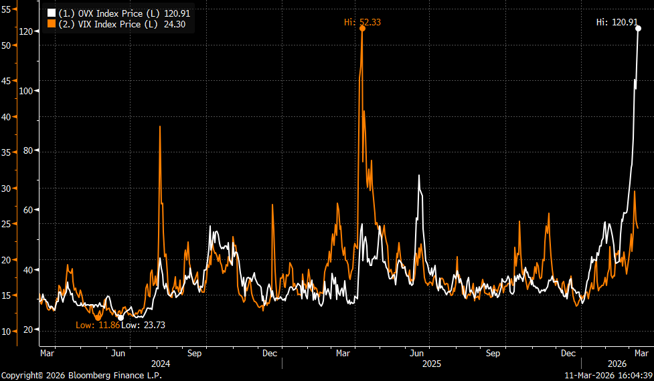Click the 'Low: 23.73' annotation label
The width and height of the screenshot is (654, 381).
(143, 325)
